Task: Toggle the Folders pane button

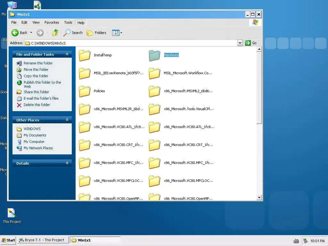Action: [96, 33]
